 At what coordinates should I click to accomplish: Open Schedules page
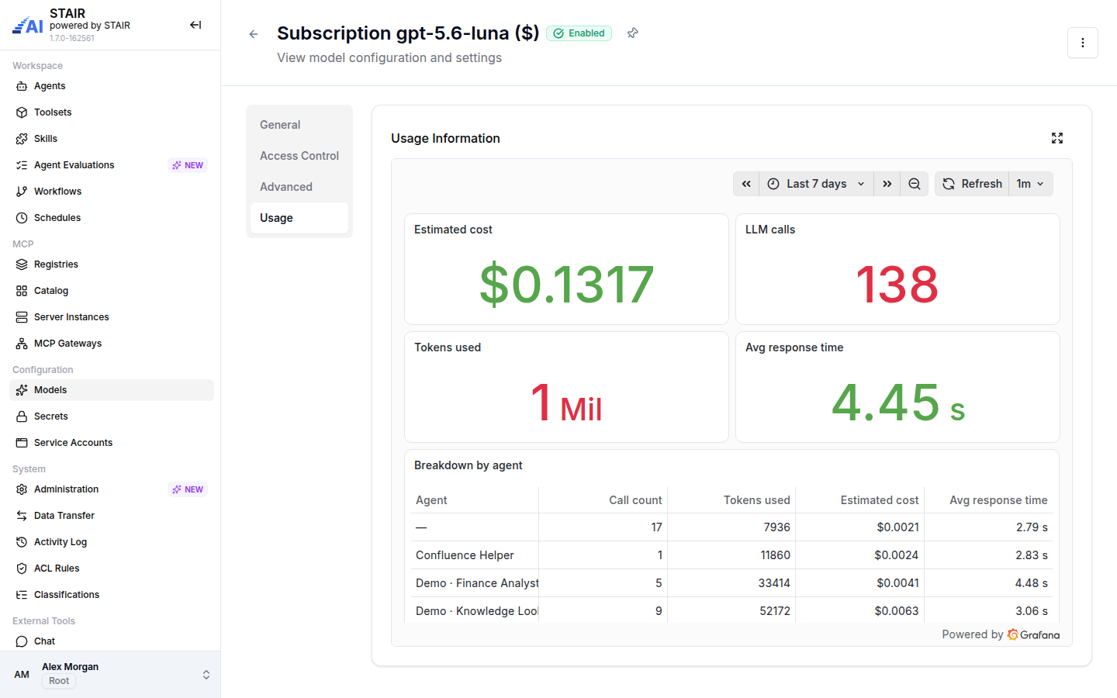point(112,218)
